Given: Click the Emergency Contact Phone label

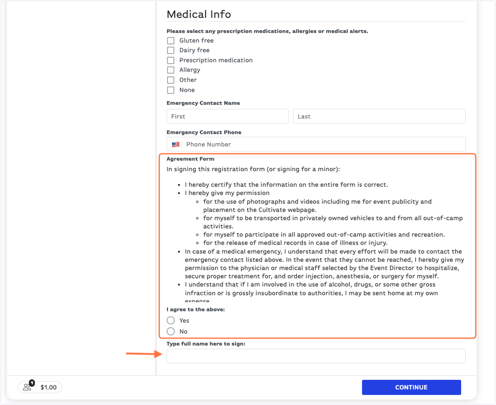Looking at the screenshot, I should point(204,132).
